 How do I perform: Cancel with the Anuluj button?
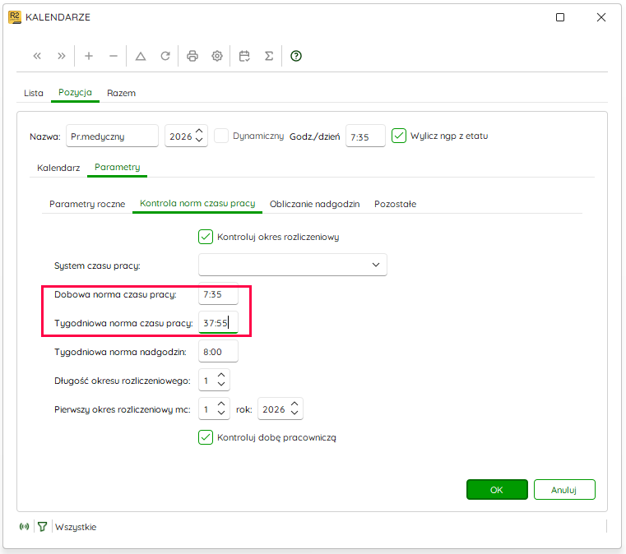pos(564,489)
